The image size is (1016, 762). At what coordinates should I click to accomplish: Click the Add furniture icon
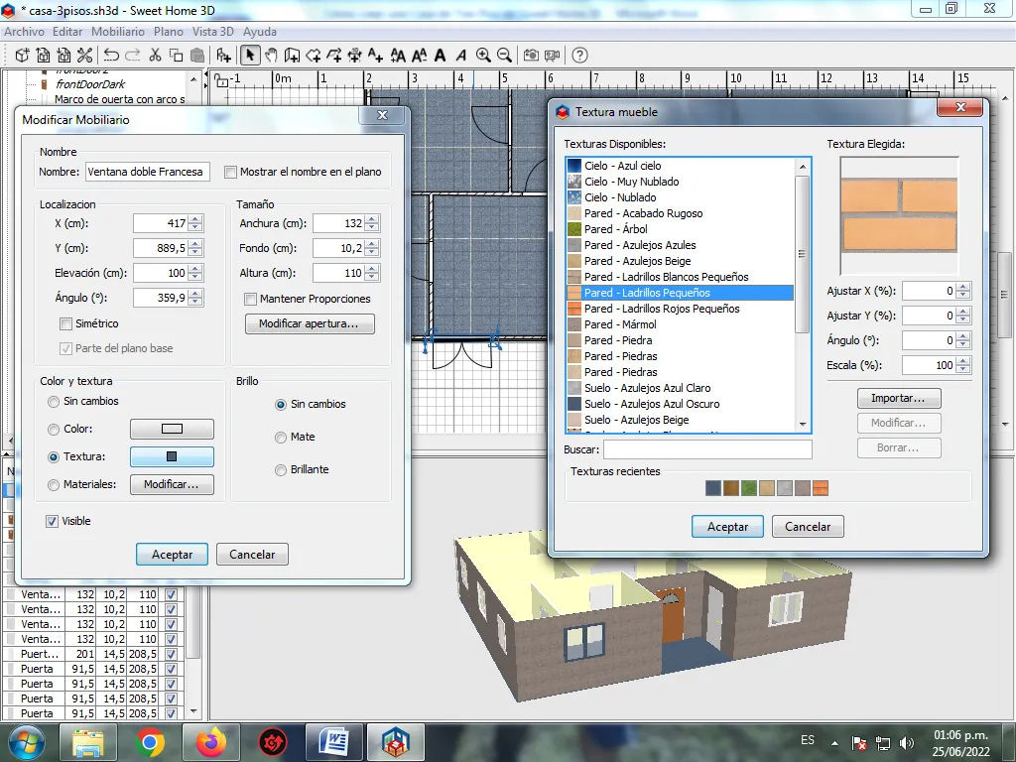(x=223, y=56)
